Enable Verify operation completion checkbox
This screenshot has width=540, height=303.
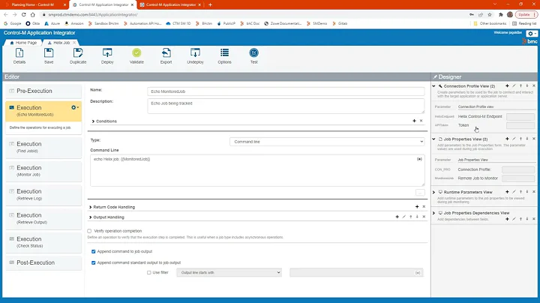[x=89, y=231]
